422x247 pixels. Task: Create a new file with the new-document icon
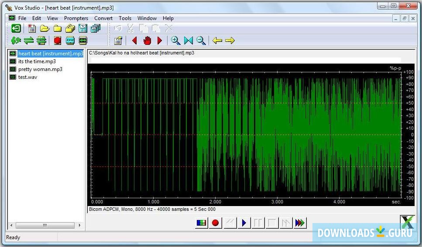click(x=32, y=28)
